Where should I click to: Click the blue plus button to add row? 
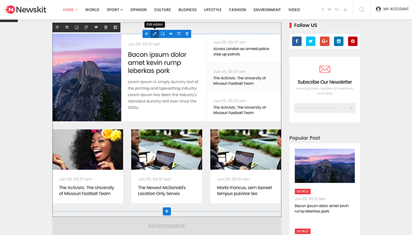[x=167, y=211]
